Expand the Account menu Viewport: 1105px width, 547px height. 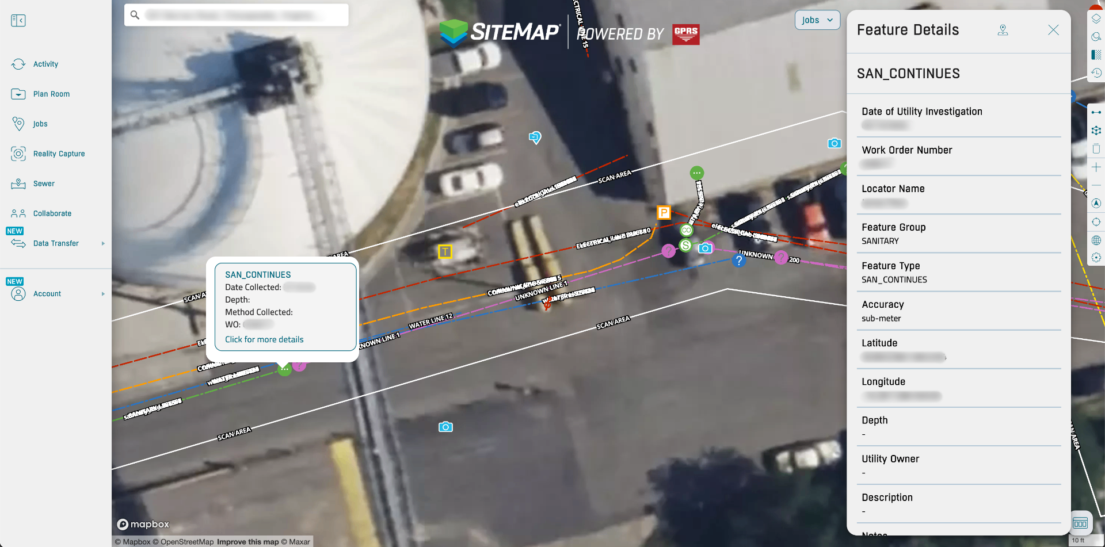click(47, 293)
